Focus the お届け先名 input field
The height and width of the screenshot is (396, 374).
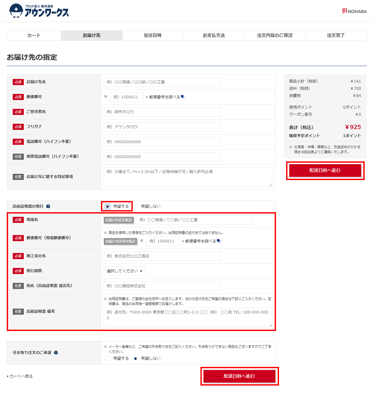point(162,82)
